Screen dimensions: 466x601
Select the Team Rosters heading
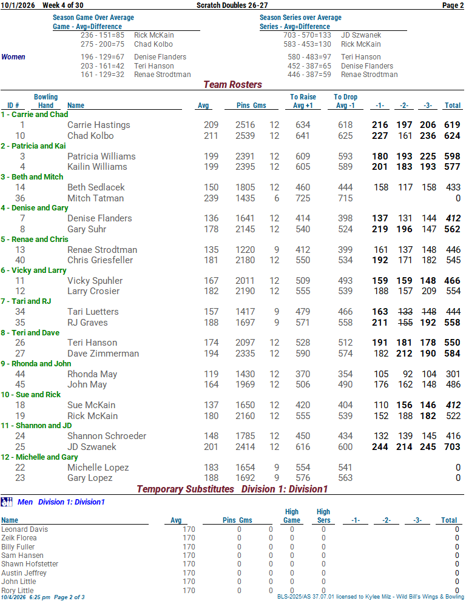[232, 84]
